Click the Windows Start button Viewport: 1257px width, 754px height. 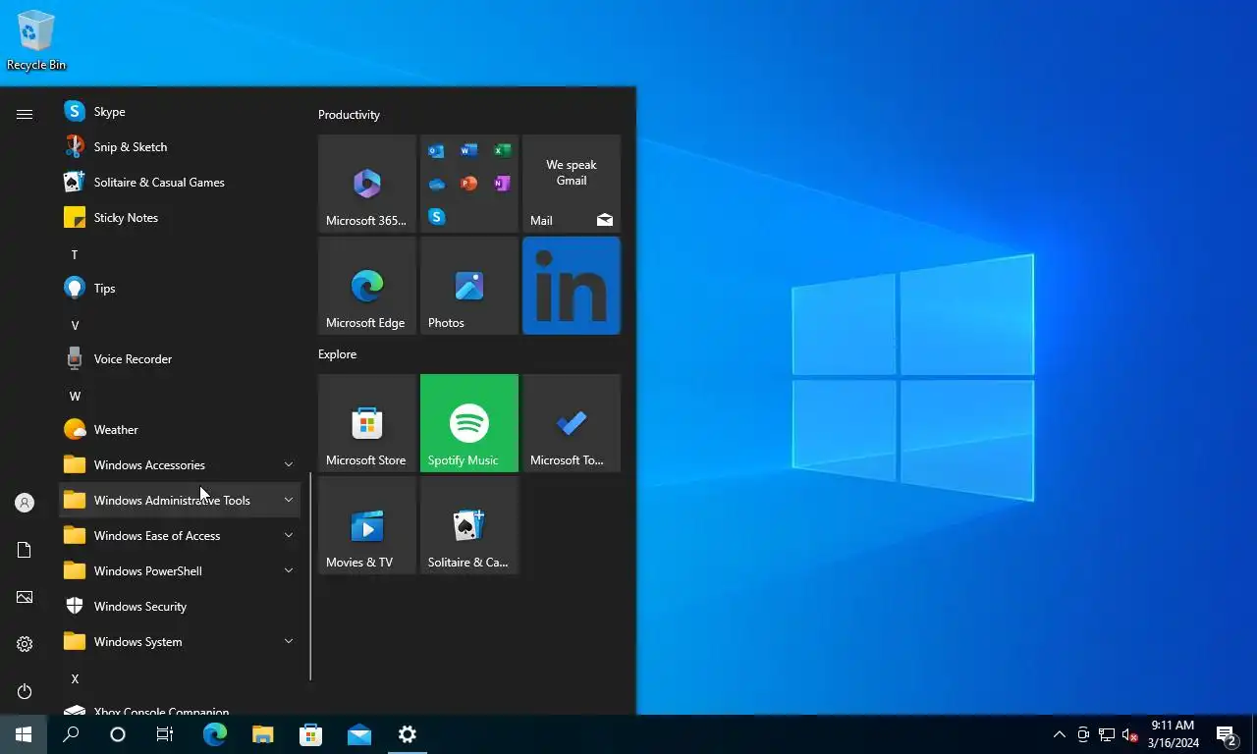24,734
